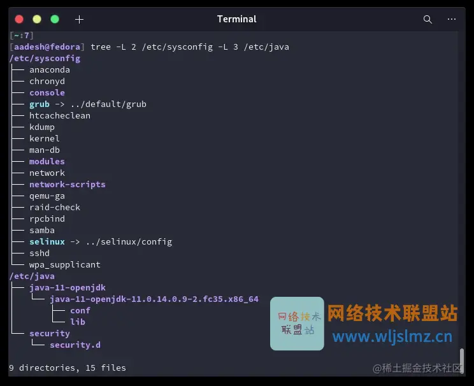Click the java-11-openjdk-11.0.14.0.9-2.fc35.x86_64 entry
The width and height of the screenshot is (474, 386).
[154, 299]
